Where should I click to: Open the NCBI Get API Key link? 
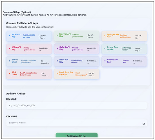click(43, 37)
